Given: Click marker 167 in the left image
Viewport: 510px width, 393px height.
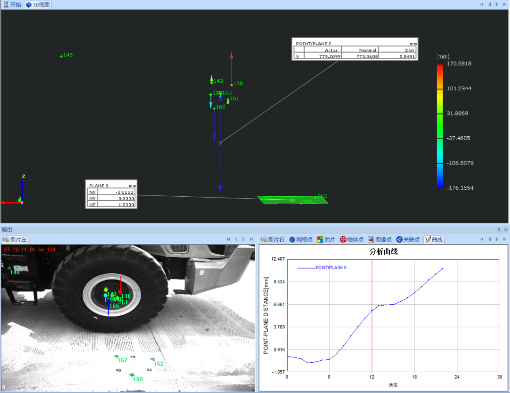Looking at the screenshot, I should pyautogui.click(x=117, y=356).
